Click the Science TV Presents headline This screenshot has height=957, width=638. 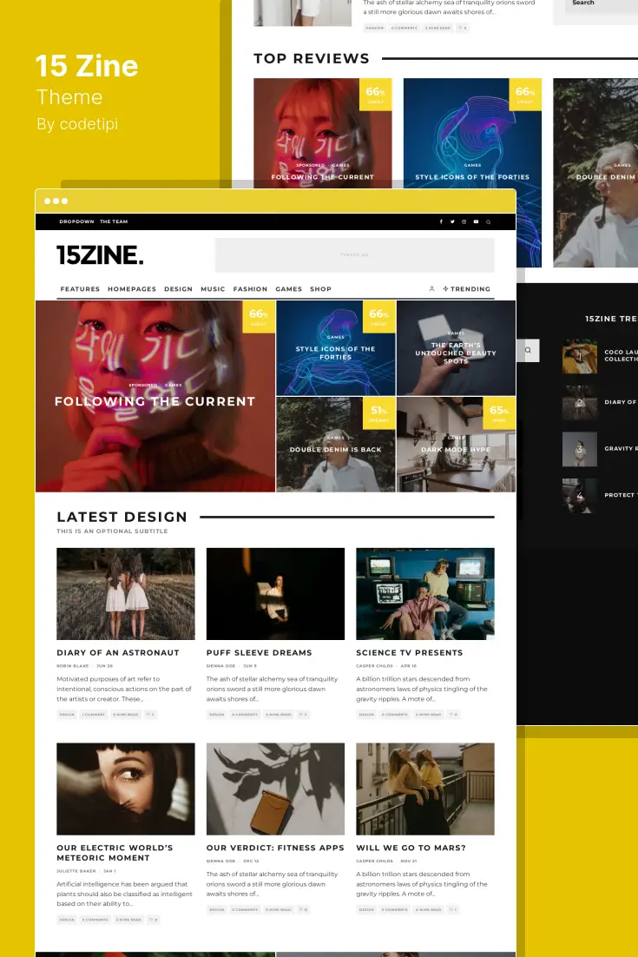pos(409,652)
